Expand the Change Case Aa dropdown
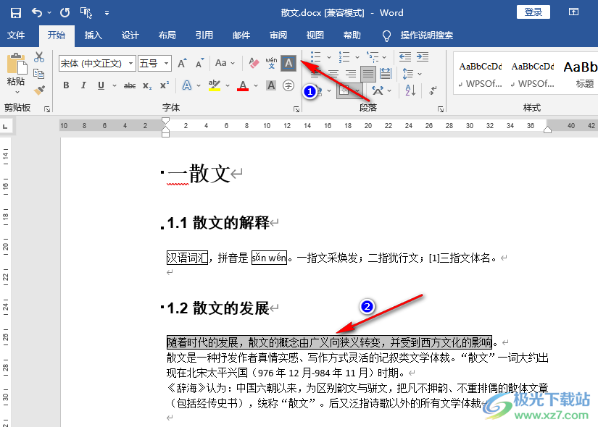This screenshot has width=598, height=427. click(x=225, y=63)
